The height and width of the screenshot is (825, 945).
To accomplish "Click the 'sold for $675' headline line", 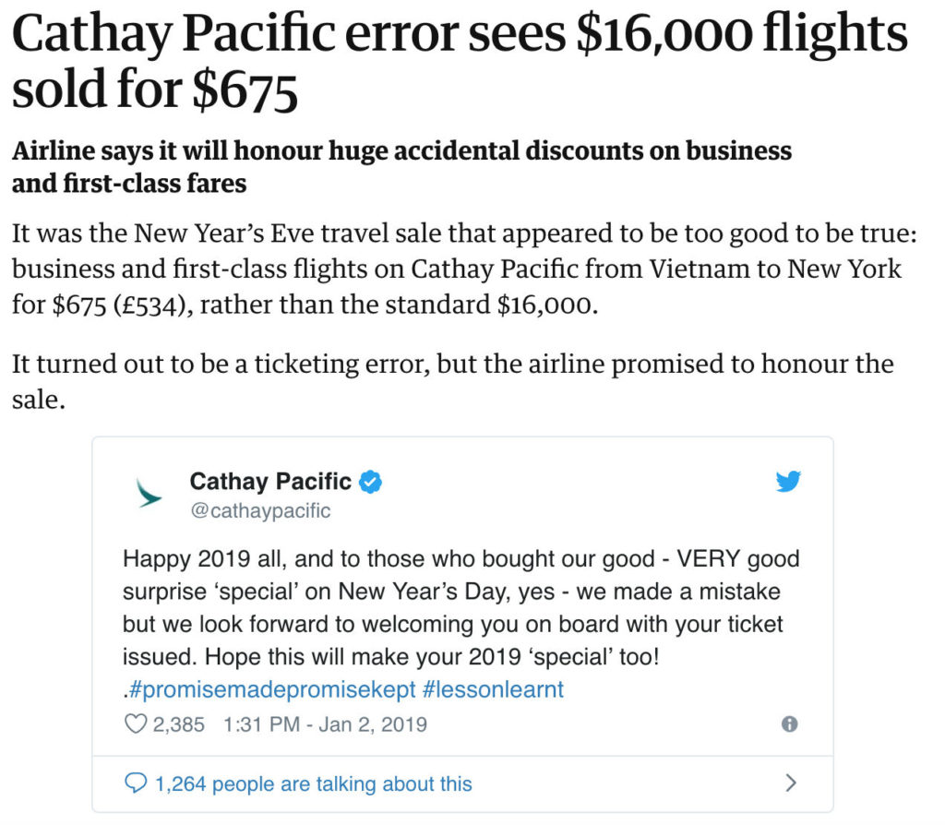I will point(155,90).
